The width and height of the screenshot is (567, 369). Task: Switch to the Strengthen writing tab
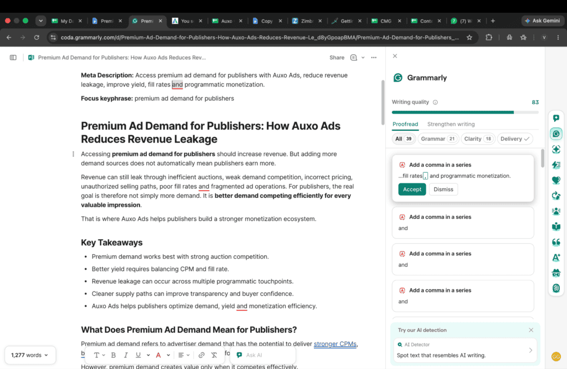point(451,124)
